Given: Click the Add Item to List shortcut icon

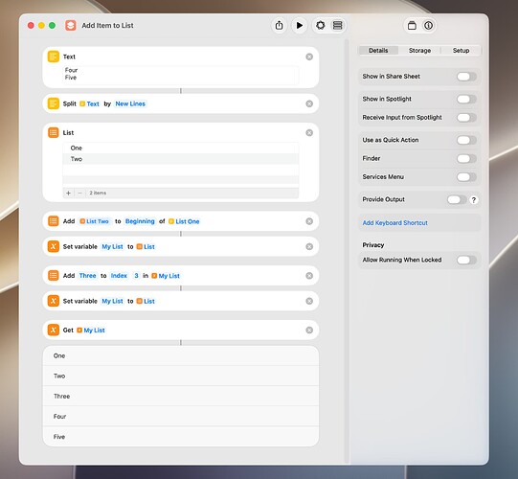Looking at the screenshot, I should tap(70, 26).
